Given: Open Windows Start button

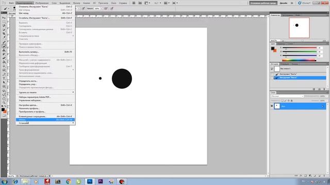Looking at the screenshot, I should 4,181.
